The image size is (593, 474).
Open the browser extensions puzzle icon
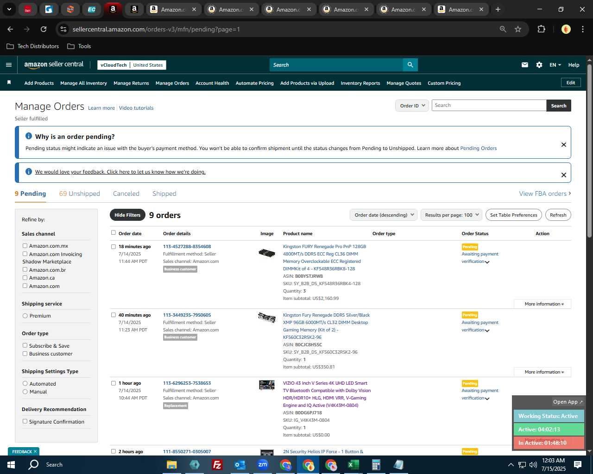pos(541,29)
